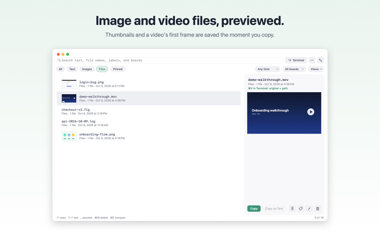Open the Views dropdown
380x237 pixels.
pyautogui.click(x=316, y=69)
